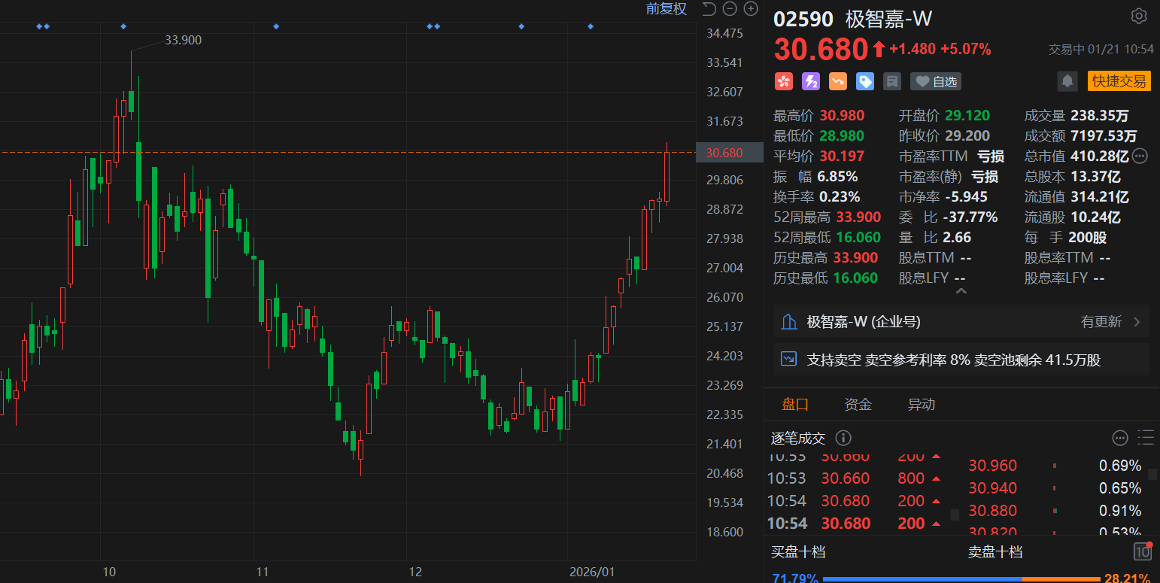Switch to the 异动 tab
The width and height of the screenshot is (1160, 583).
pyautogui.click(x=922, y=405)
